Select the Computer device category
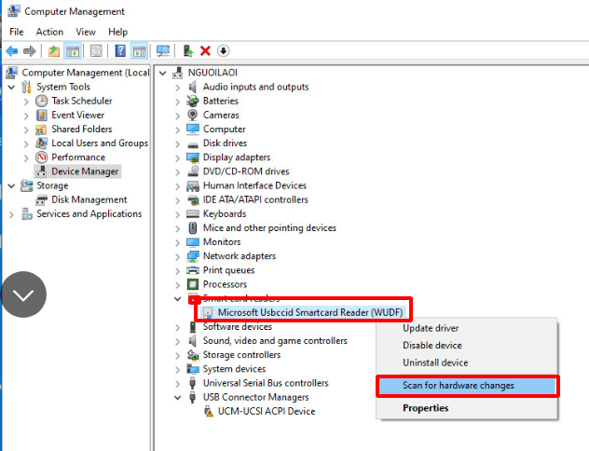589x451 pixels. [224, 129]
